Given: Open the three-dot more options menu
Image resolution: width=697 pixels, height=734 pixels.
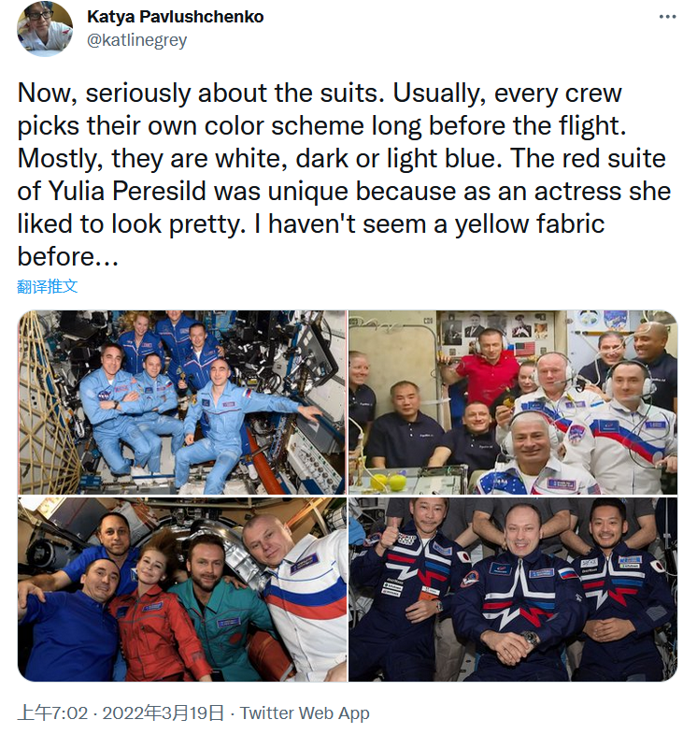Looking at the screenshot, I should (x=667, y=17).
